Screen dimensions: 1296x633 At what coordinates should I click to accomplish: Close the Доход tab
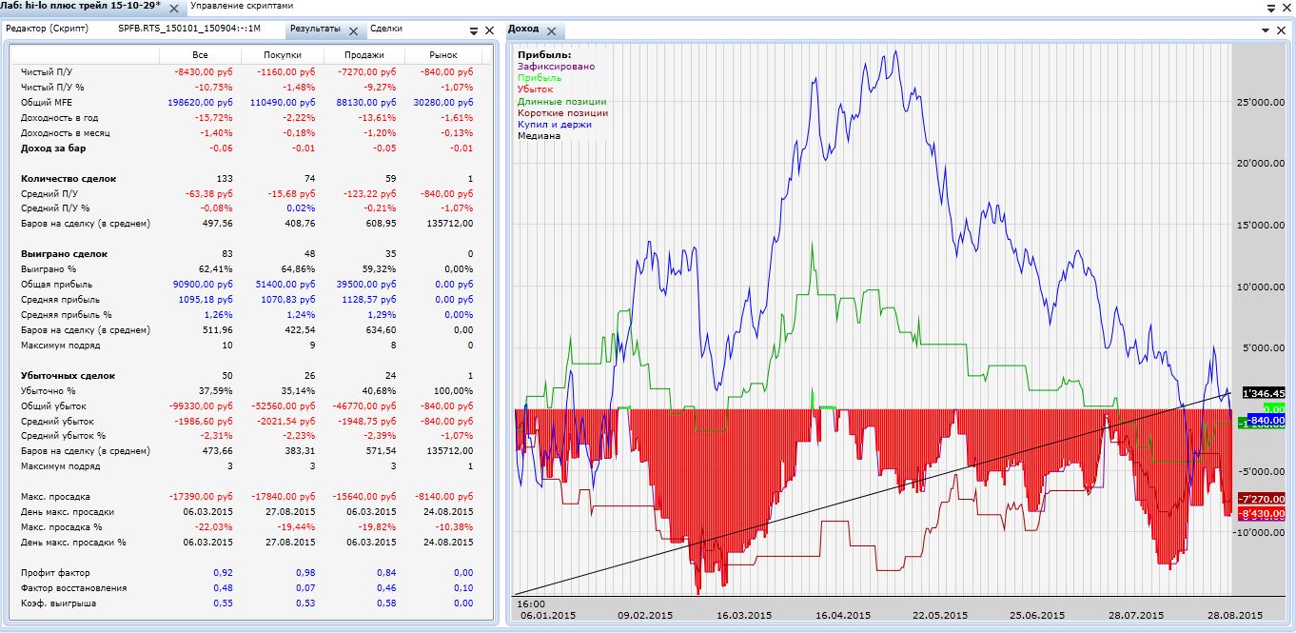click(553, 30)
